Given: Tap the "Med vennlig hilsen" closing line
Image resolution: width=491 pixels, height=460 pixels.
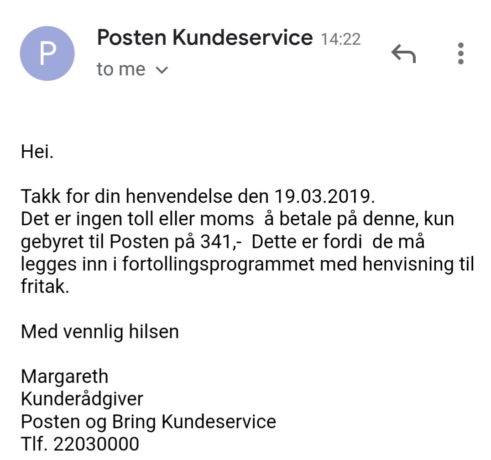Looking at the screenshot, I should (99, 332).
